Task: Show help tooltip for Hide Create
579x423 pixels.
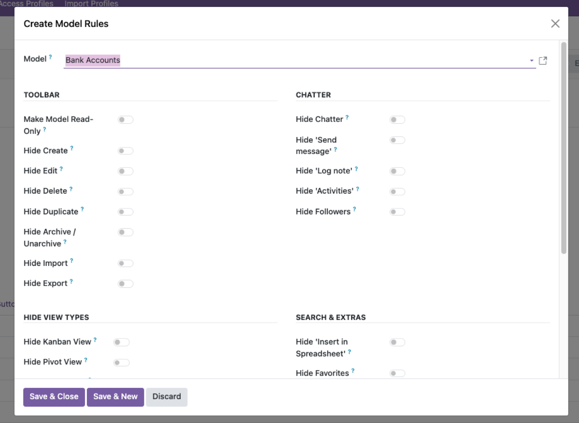Action: [x=72, y=148]
